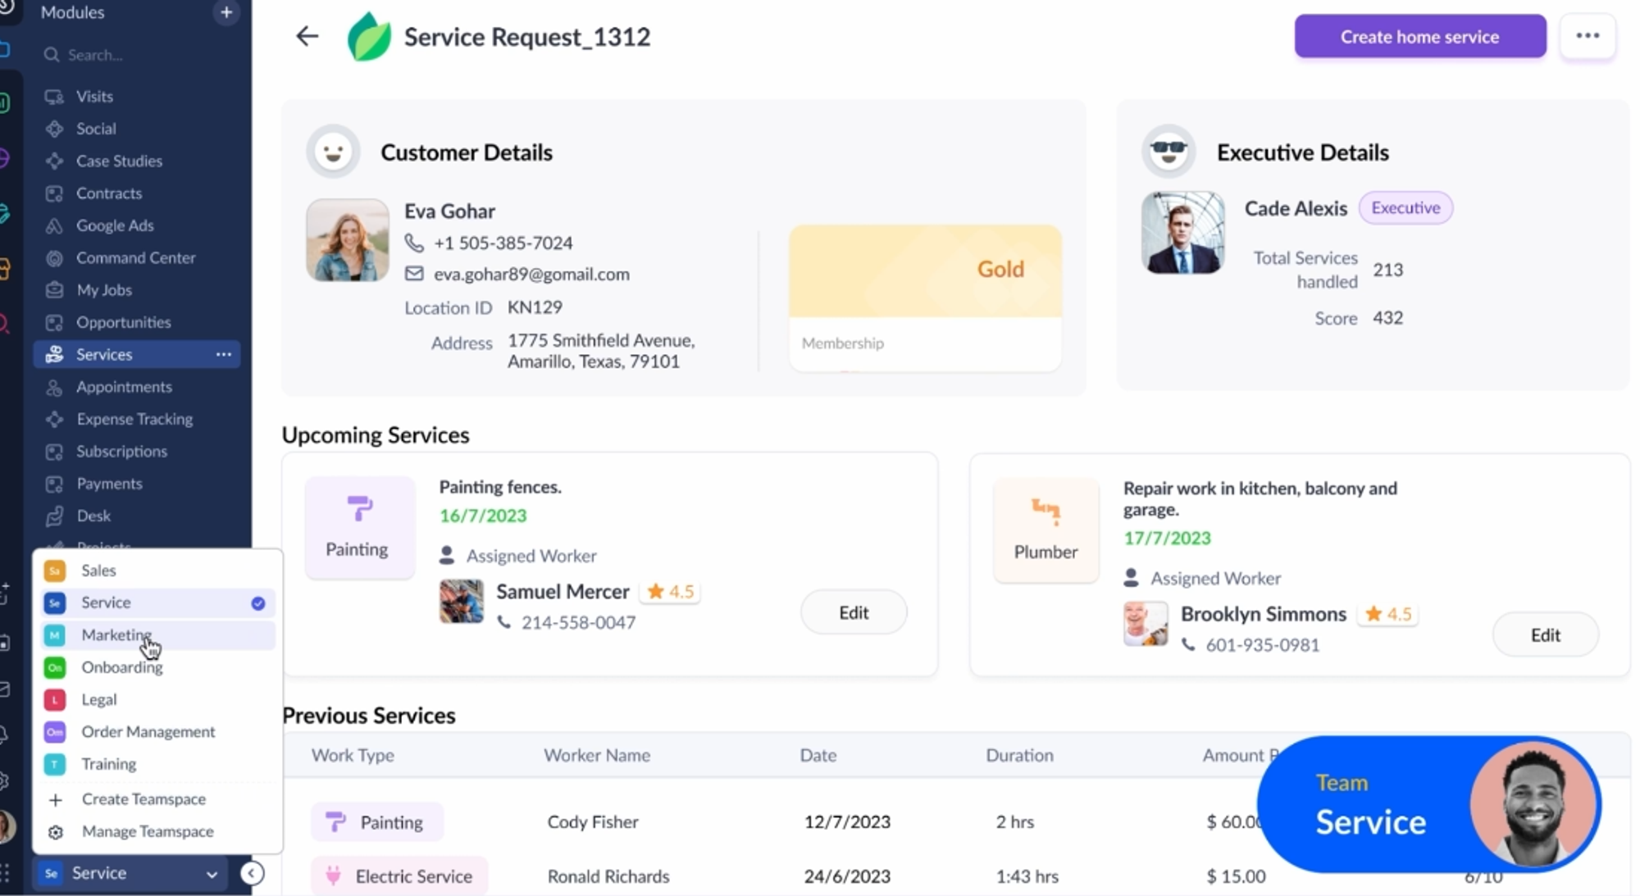Select Sales teamspace
The image size is (1640, 896).
[157, 571]
